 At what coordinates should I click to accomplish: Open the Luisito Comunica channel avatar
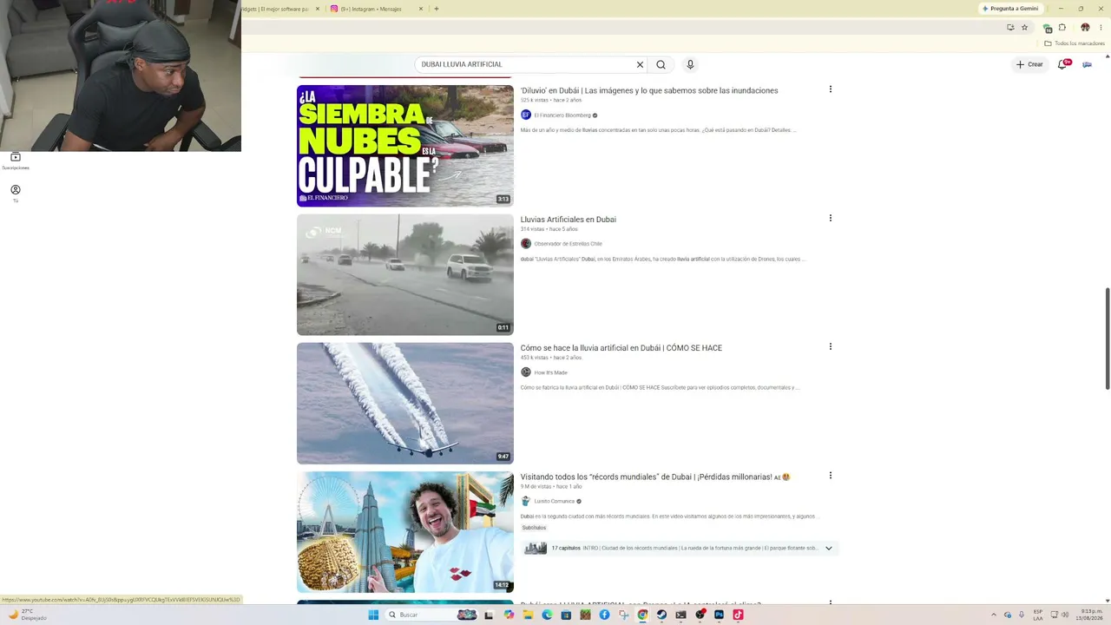pyautogui.click(x=526, y=501)
